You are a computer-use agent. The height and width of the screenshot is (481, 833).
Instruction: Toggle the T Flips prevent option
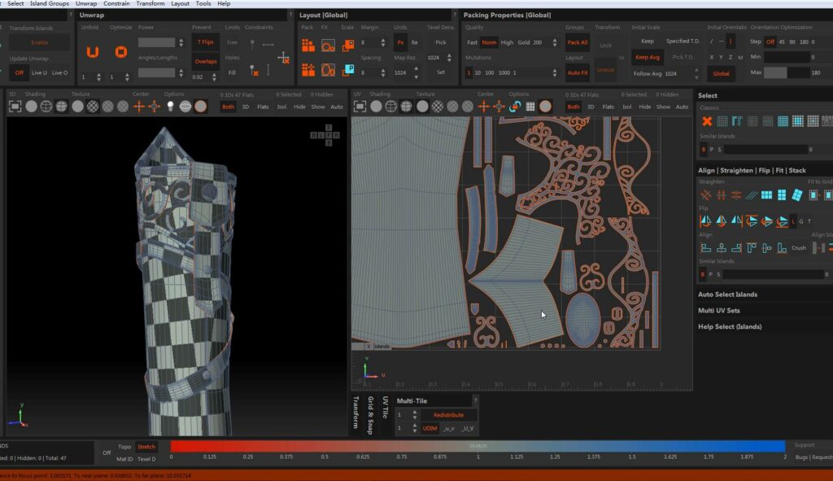coord(205,42)
